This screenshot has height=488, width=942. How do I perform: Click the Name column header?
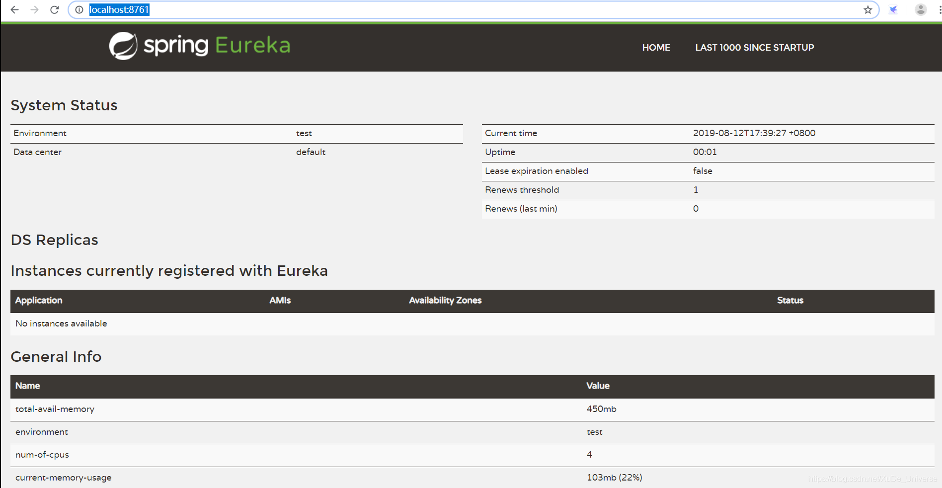coord(27,386)
